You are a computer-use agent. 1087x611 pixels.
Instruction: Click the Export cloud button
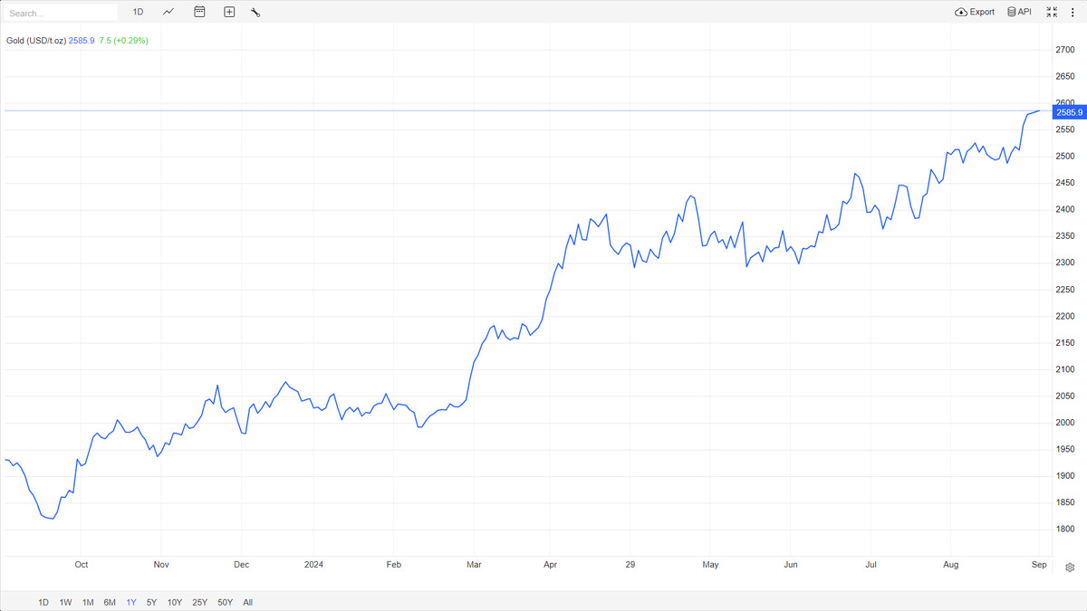click(975, 12)
